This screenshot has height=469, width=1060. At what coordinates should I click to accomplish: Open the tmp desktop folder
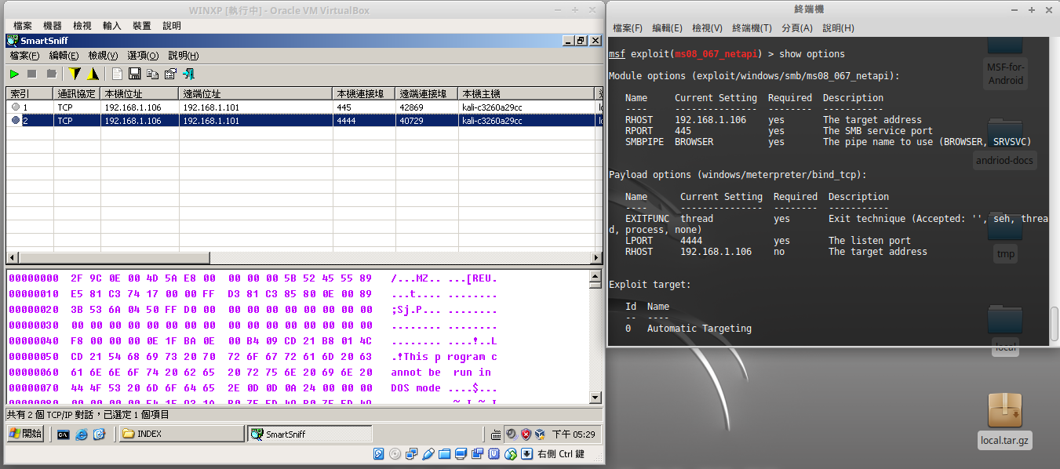[x=1005, y=238]
